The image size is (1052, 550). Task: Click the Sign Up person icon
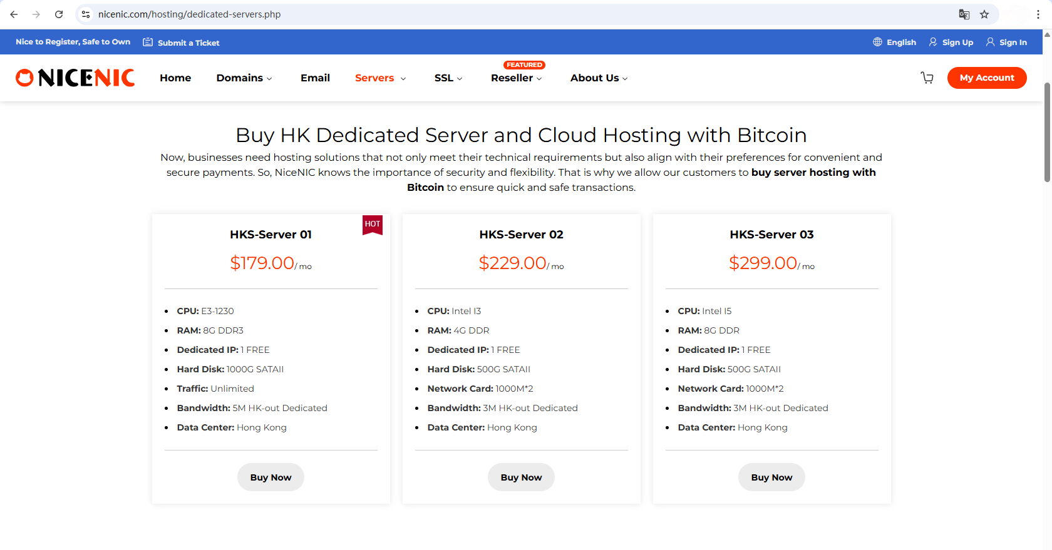(x=933, y=42)
